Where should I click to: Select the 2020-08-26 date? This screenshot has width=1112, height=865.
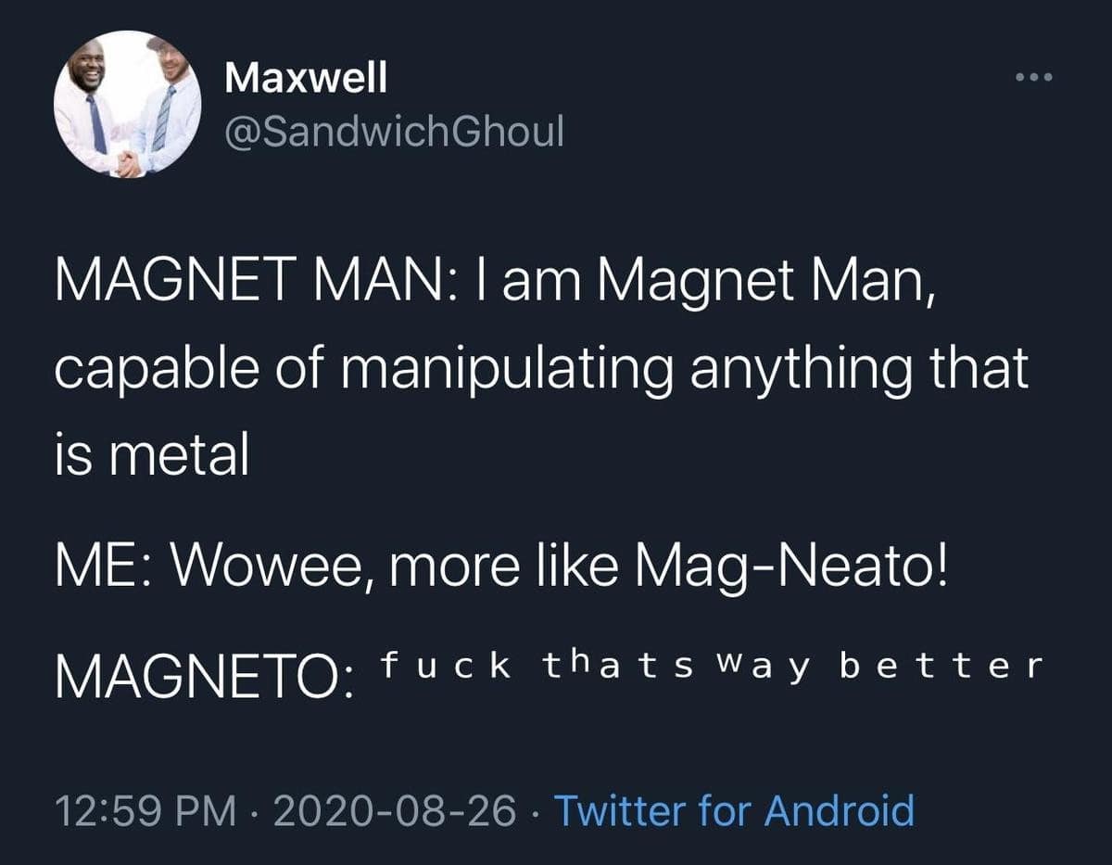(x=397, y=809)
